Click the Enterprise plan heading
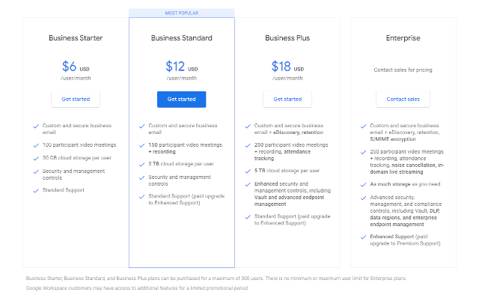The image size is (479, 301). click(403, 38)
